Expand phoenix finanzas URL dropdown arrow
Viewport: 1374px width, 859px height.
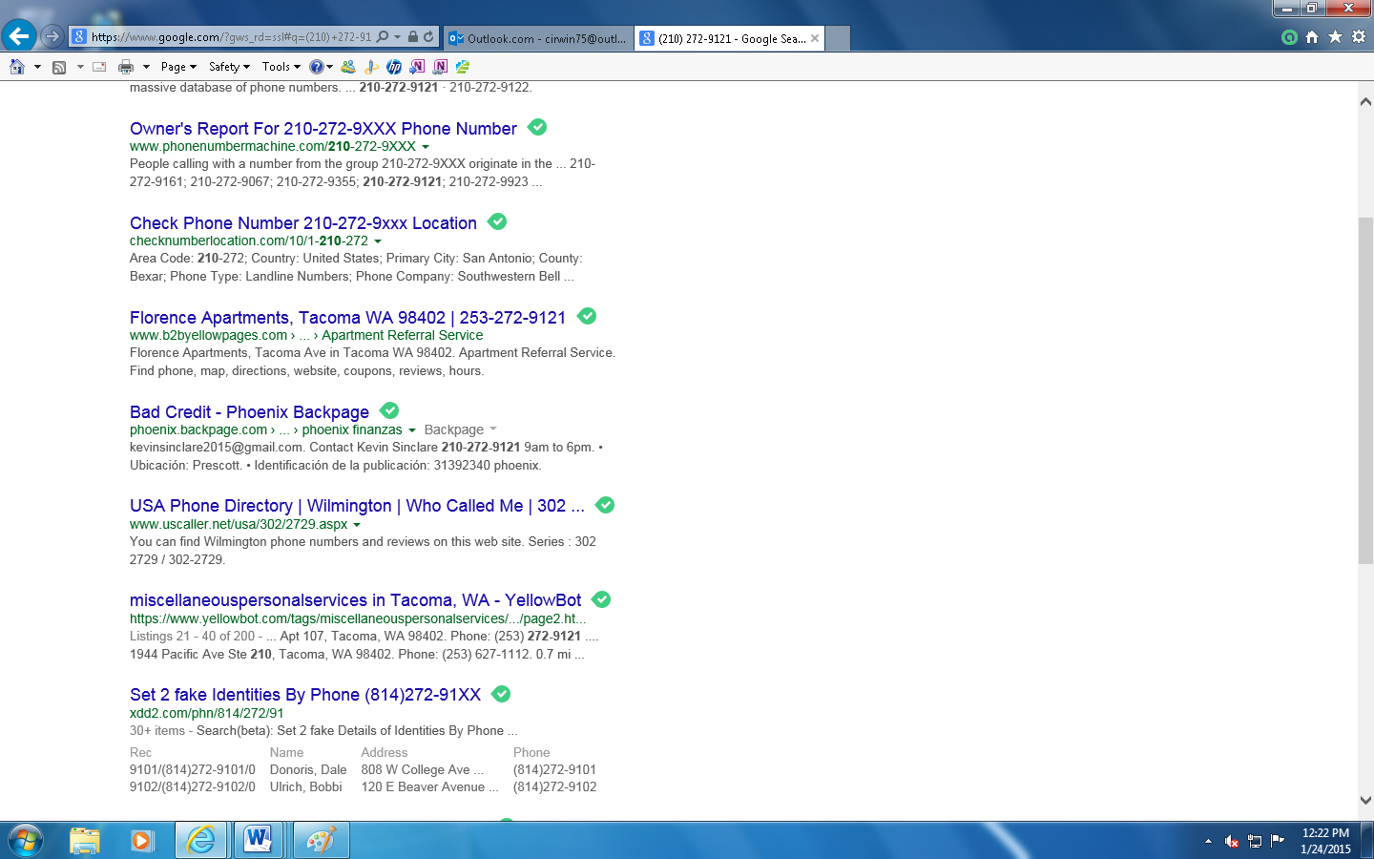412,430
